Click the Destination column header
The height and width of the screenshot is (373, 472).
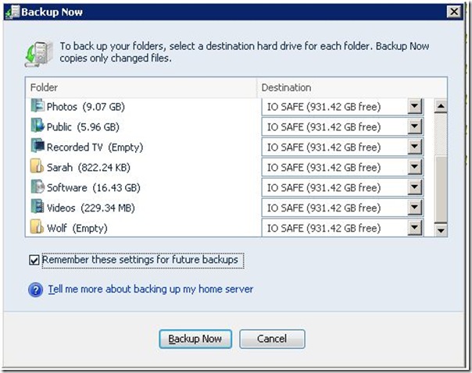[x=352, y=87]
